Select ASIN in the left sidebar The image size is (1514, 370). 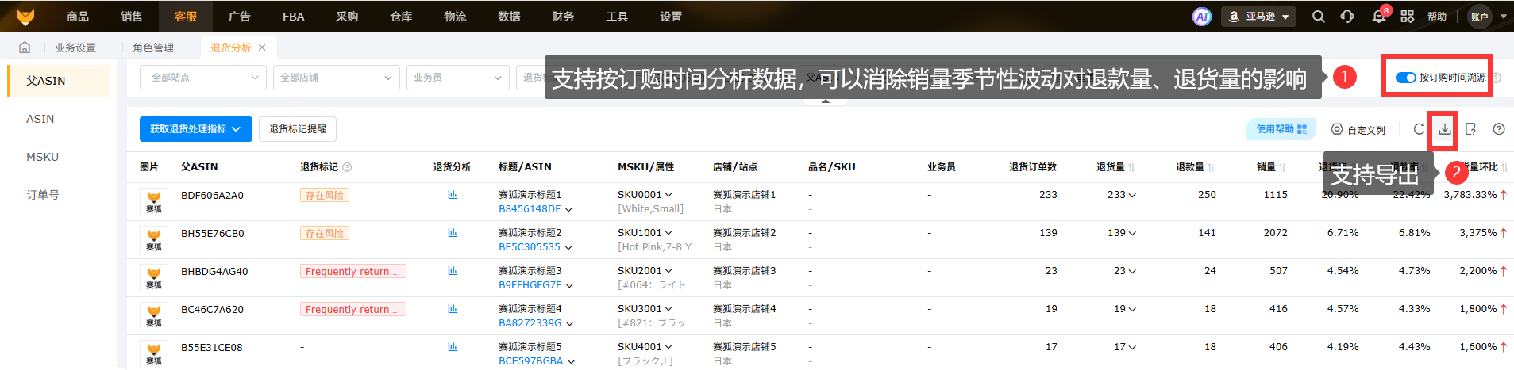tap(40, 119)
